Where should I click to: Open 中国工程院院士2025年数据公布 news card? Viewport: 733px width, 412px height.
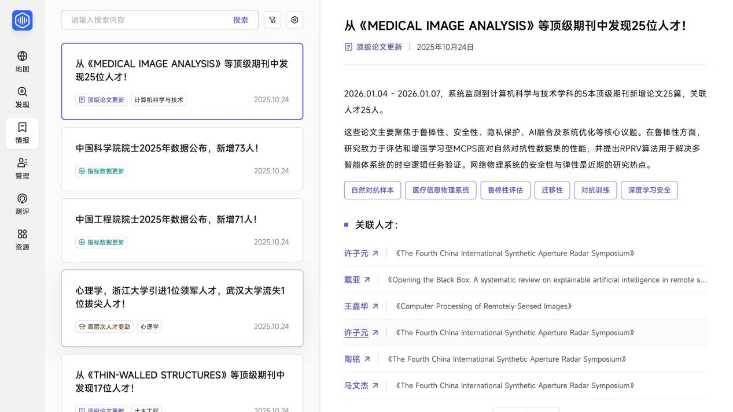click(182, 230)
